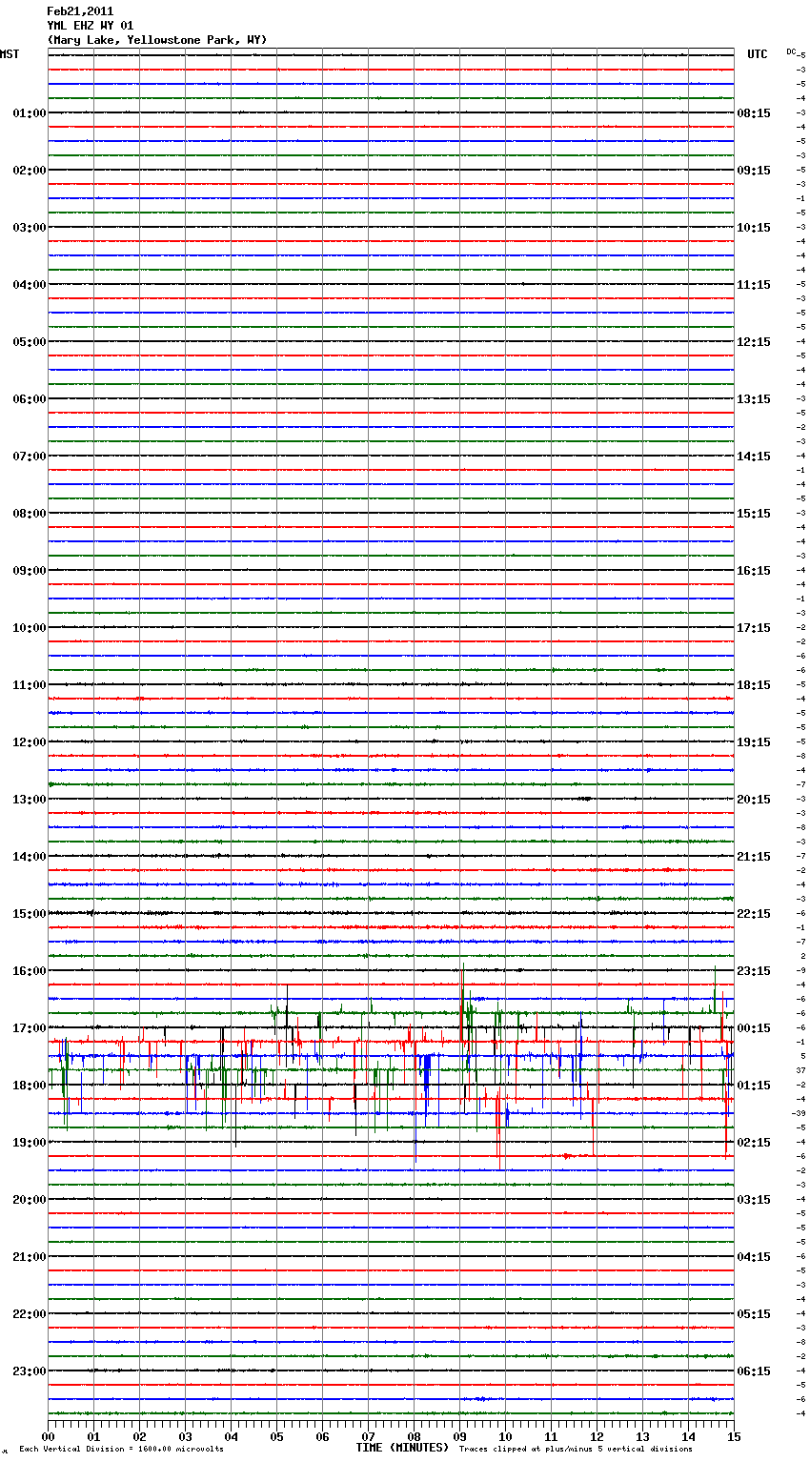The image size is (810, 1462).
Task: Select the 18:00 MST time label
Action: coord(30,1086)
